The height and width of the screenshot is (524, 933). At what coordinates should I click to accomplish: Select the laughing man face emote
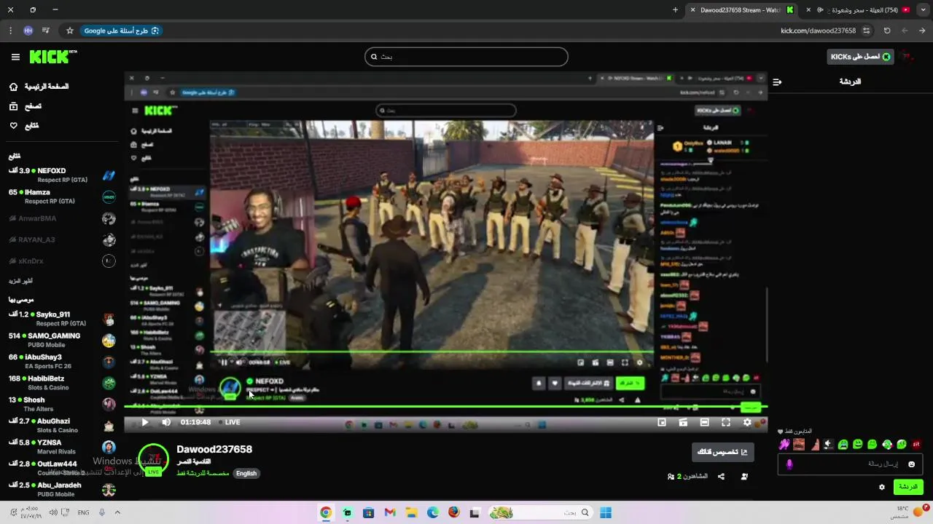(800, 444)
